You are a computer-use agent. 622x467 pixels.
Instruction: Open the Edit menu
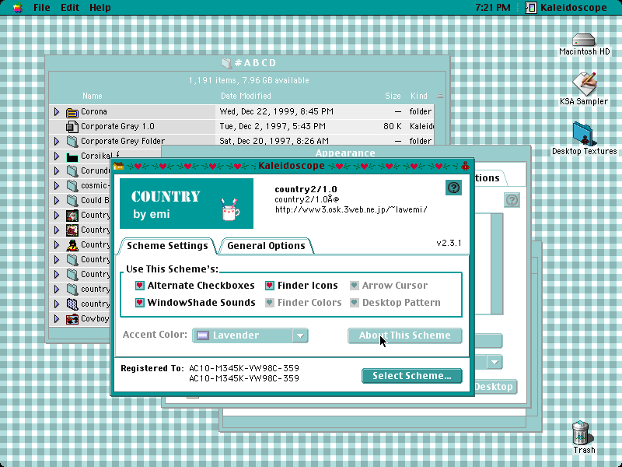70,8
